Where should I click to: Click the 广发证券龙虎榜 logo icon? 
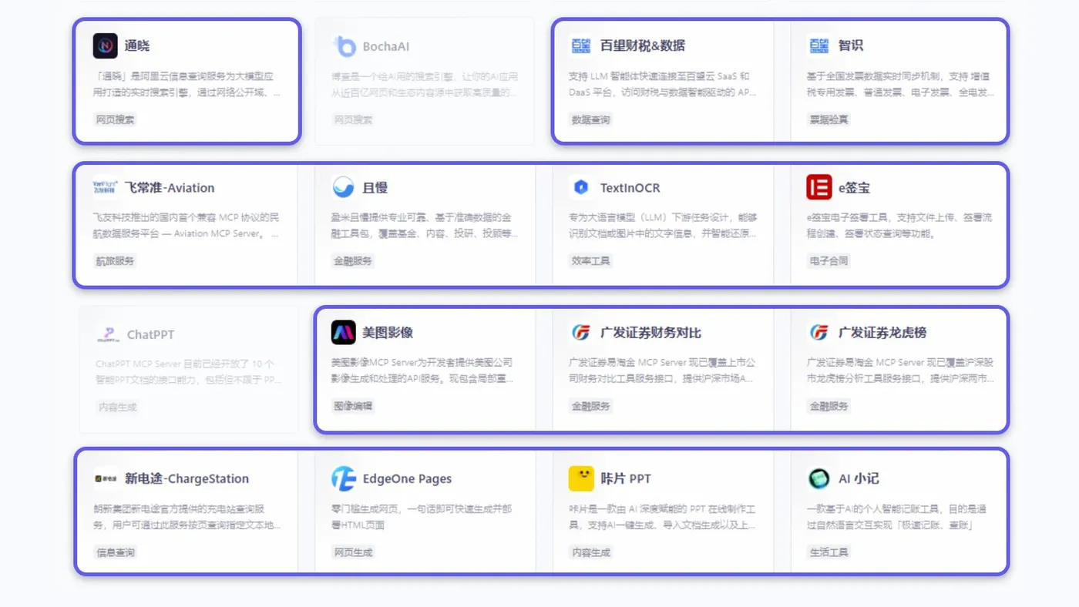(819, 333)
